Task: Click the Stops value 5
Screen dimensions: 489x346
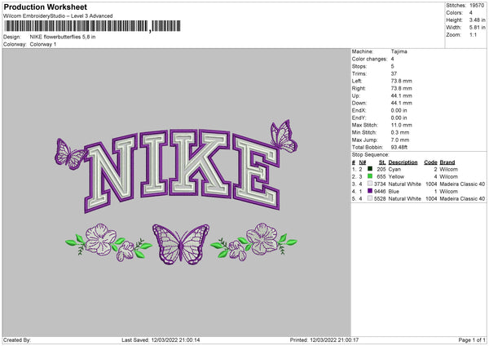Action: coord(392,66)
